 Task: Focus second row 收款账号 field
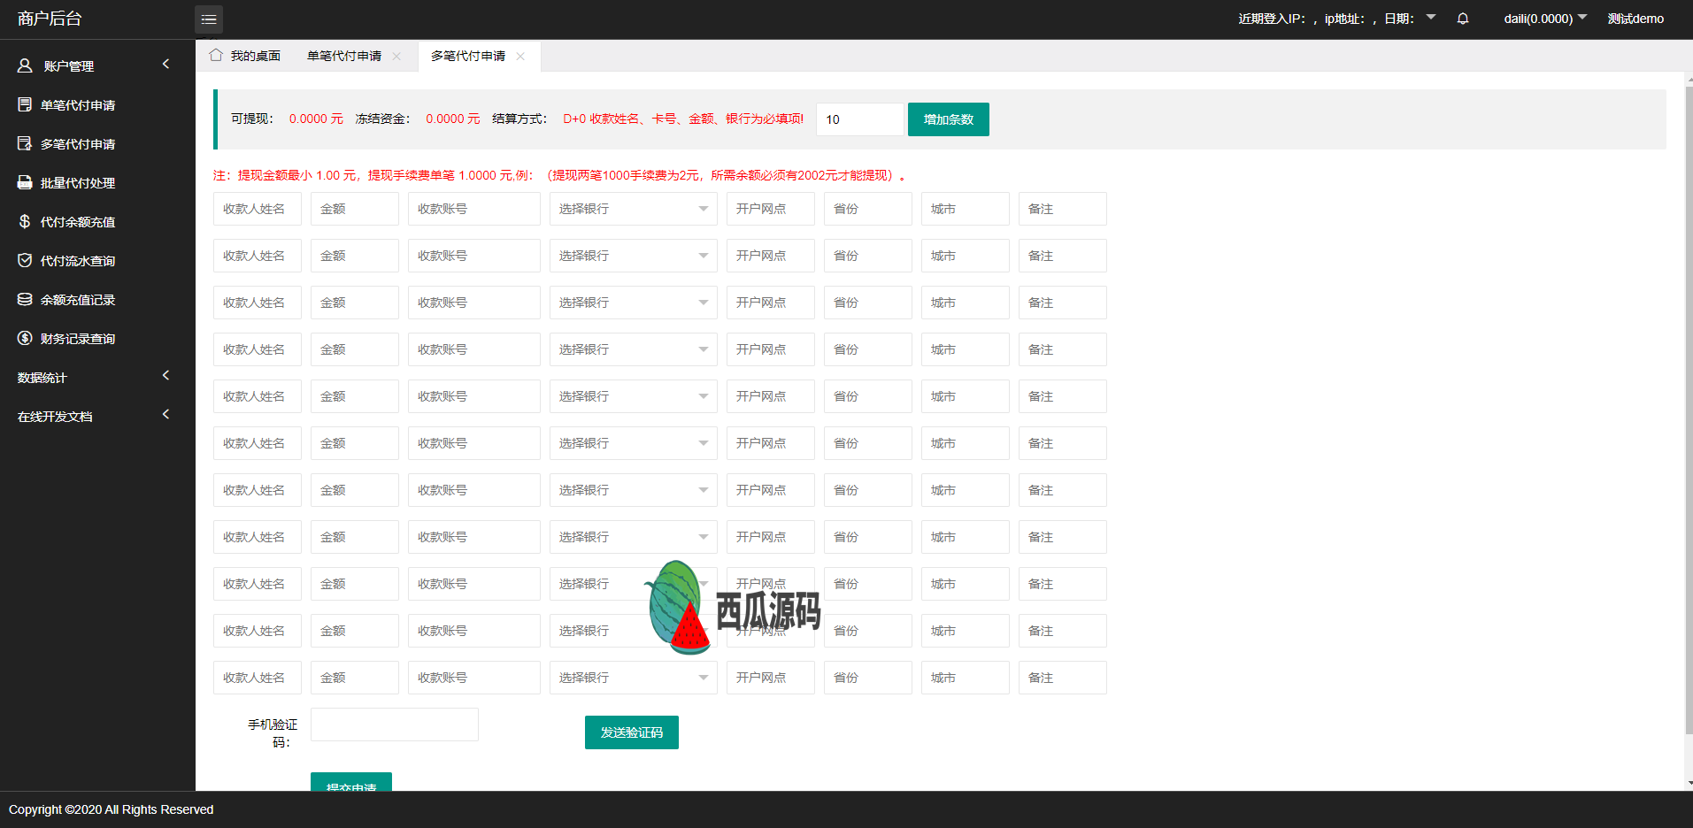(x=474, y=256)
